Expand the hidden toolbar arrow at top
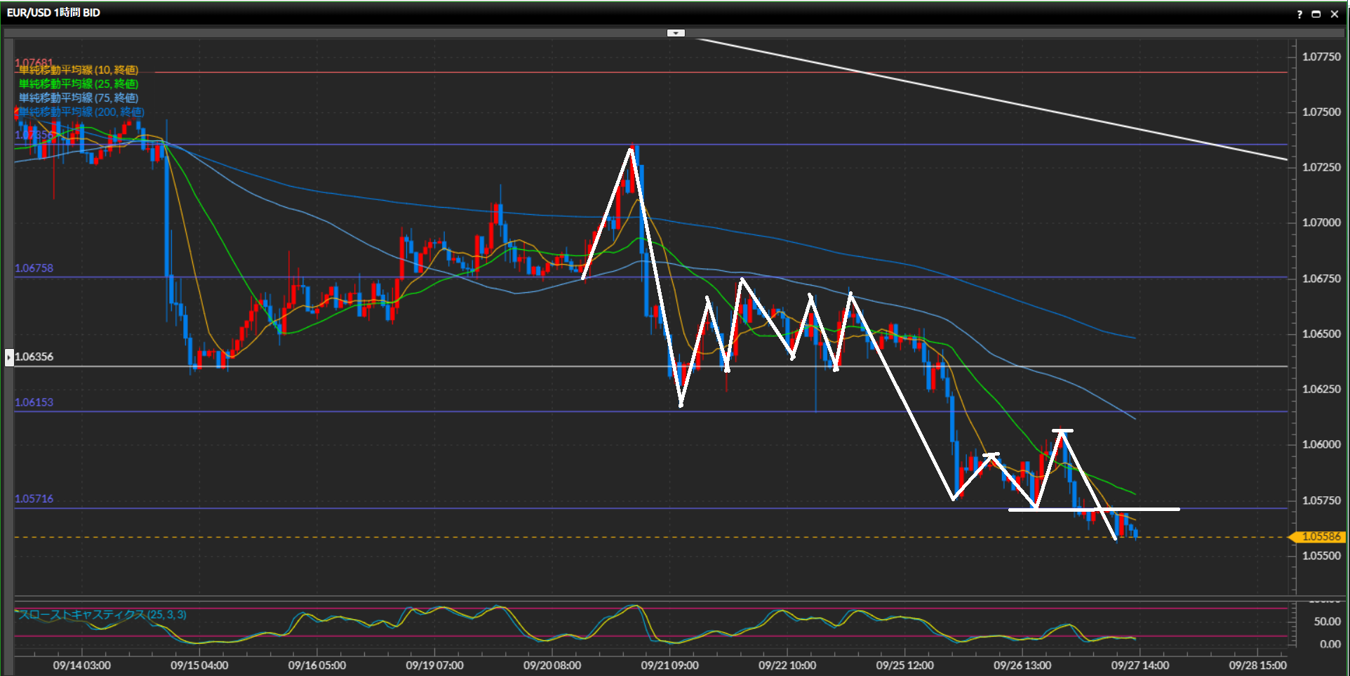This screenshot has height=676, width=1350. tap(675, 33)
